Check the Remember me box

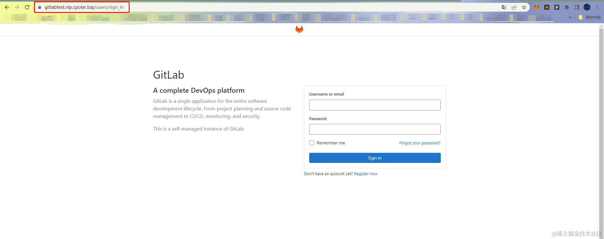[312, 143]
